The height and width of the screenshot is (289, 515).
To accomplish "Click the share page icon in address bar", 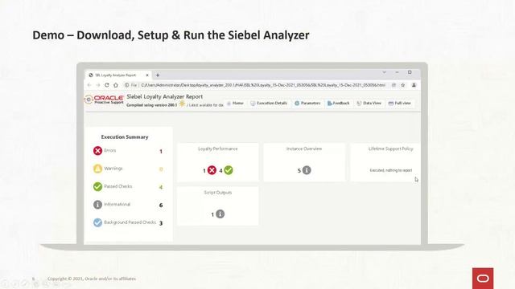I will [x=393, y=85].
